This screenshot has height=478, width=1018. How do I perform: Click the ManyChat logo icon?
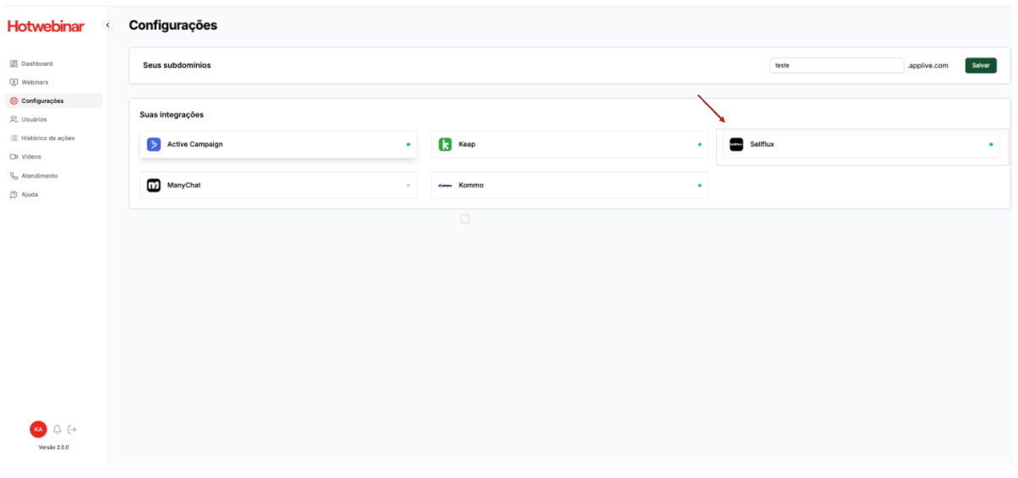pos(153,185)
